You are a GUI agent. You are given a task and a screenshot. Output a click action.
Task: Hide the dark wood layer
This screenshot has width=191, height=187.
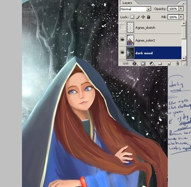122,53
